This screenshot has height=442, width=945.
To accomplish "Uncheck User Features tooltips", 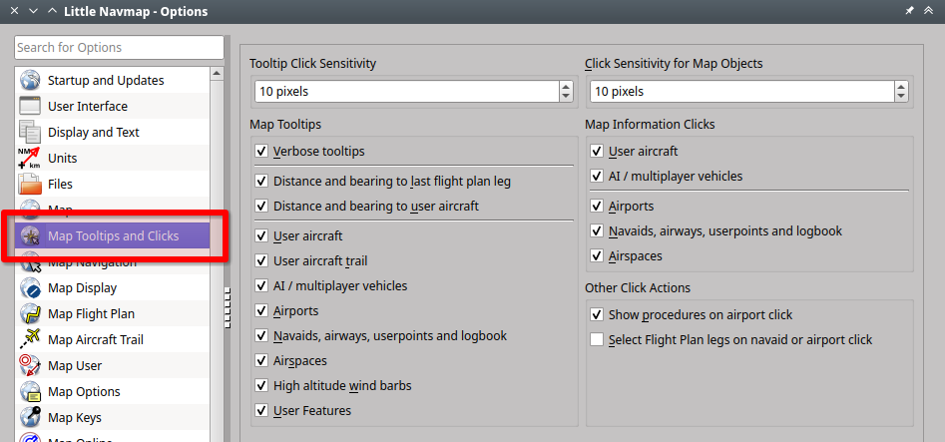I will coord(261,411).
